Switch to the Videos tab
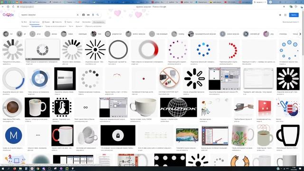Image resolution: width=304 pixels, height=171 pixels. (x=46, y=22)
